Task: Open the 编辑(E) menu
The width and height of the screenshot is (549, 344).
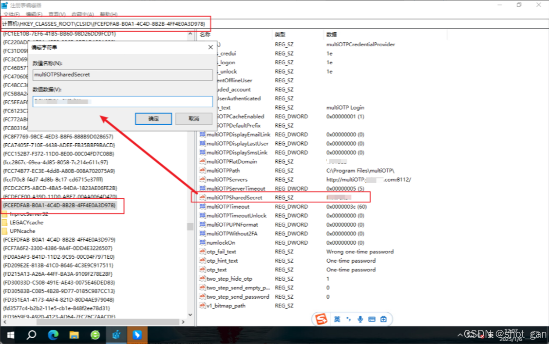Action: pyautogui.click(x=34, y=14)
